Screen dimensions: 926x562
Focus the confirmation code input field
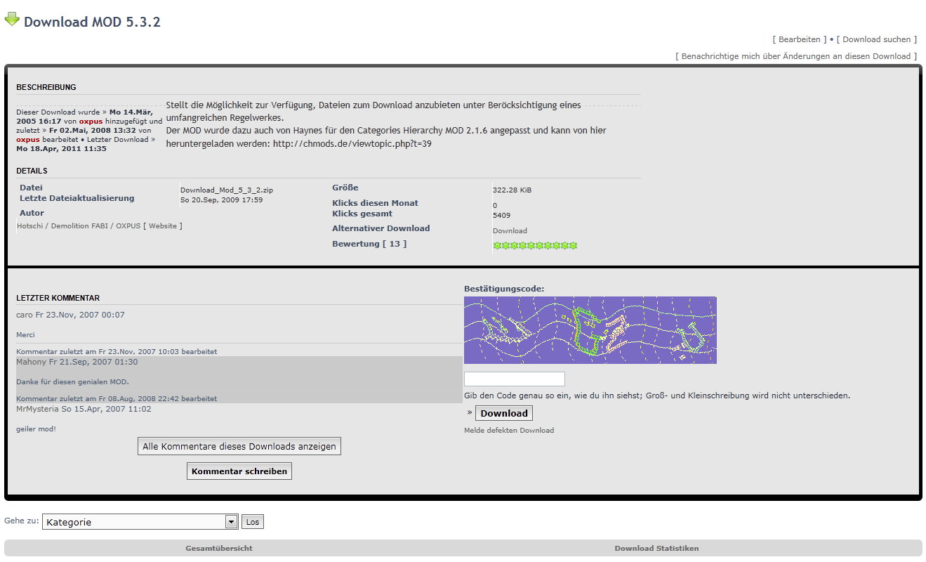point(514,379)
